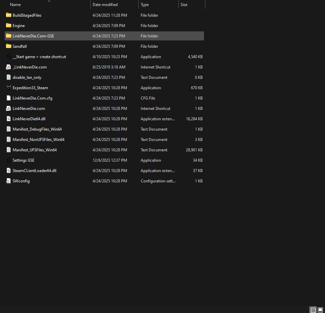Click the Settings GSE application icon
This screenshot has width=325, height=313.
click(x=8, y=160)
